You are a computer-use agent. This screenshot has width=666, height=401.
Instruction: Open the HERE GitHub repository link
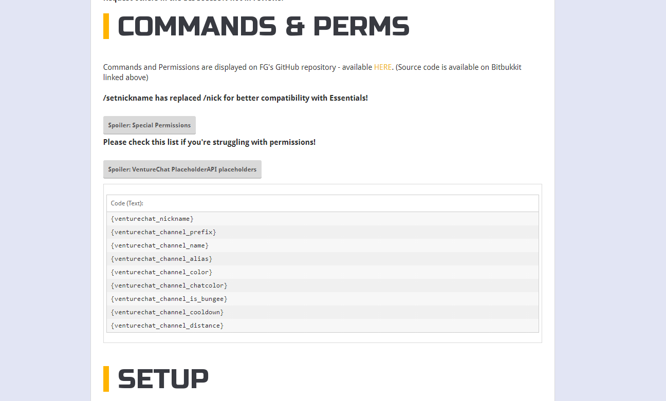click(382, 67)
